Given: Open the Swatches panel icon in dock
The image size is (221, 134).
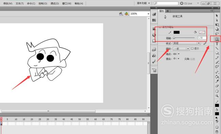Looking at the screenshot, I should (154, 20).
